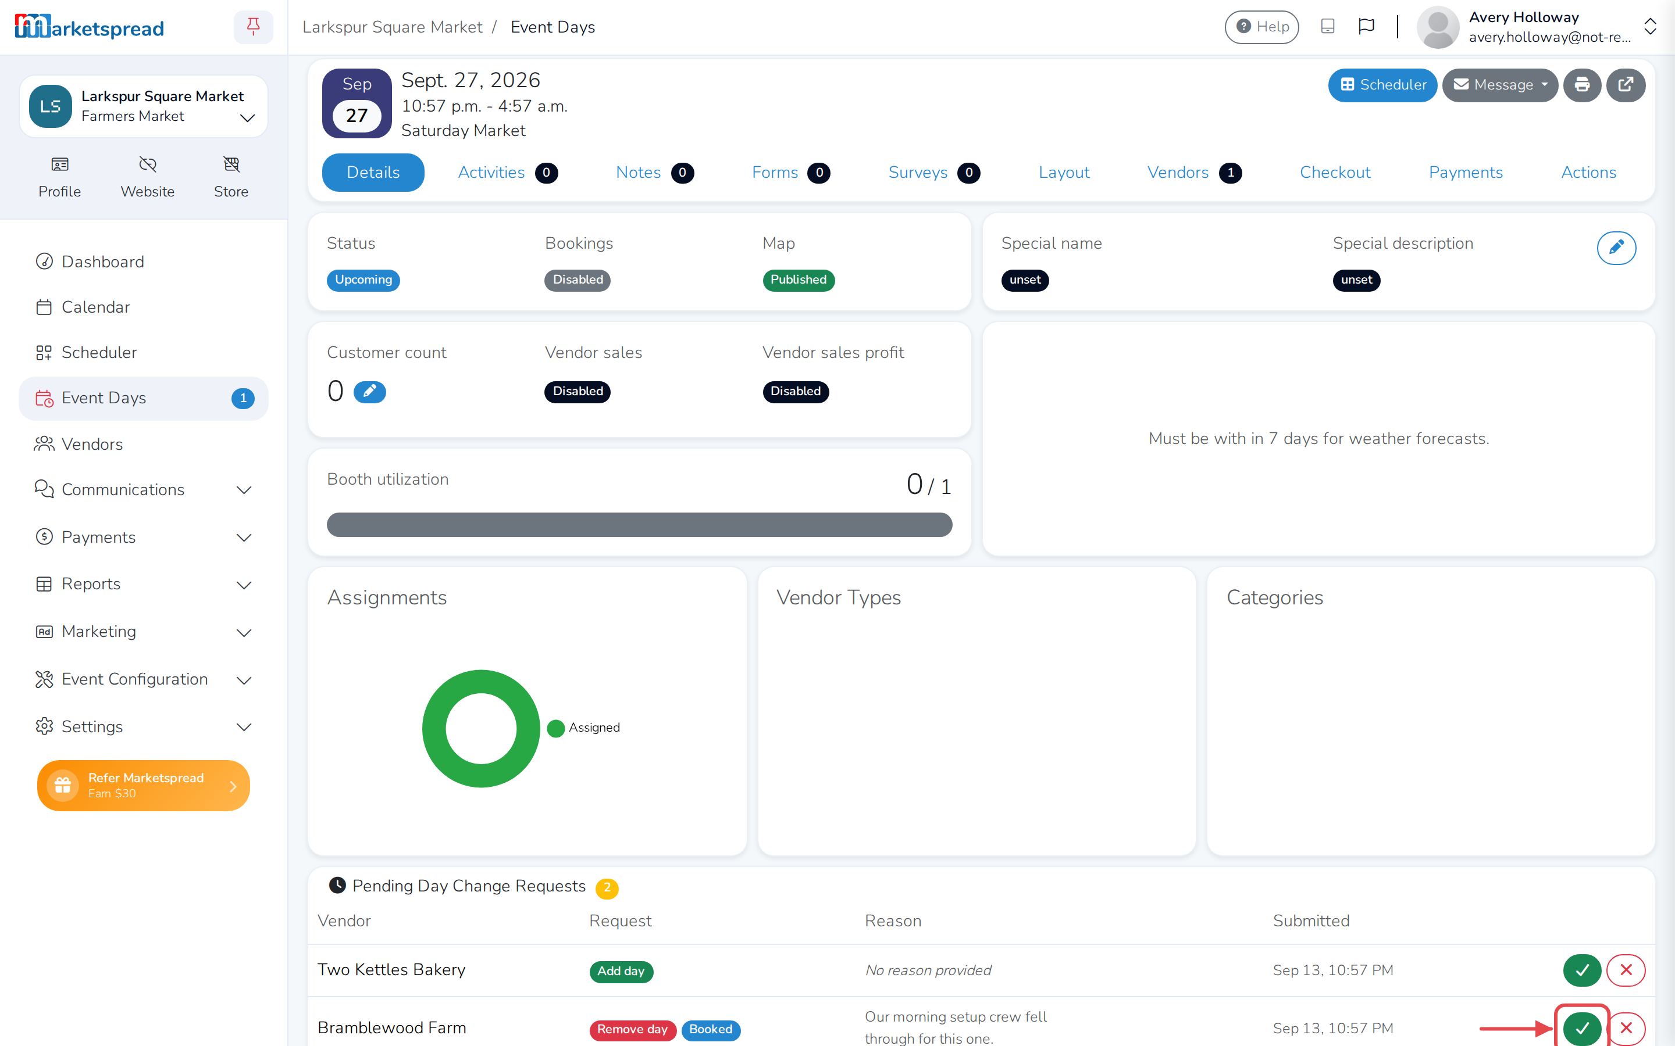Expand the Settings menu
This screenshot has height=1046, width=1675.
(143, 726)
